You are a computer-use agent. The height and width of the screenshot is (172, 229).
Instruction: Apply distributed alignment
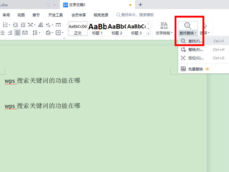click(x=25, y=32)
